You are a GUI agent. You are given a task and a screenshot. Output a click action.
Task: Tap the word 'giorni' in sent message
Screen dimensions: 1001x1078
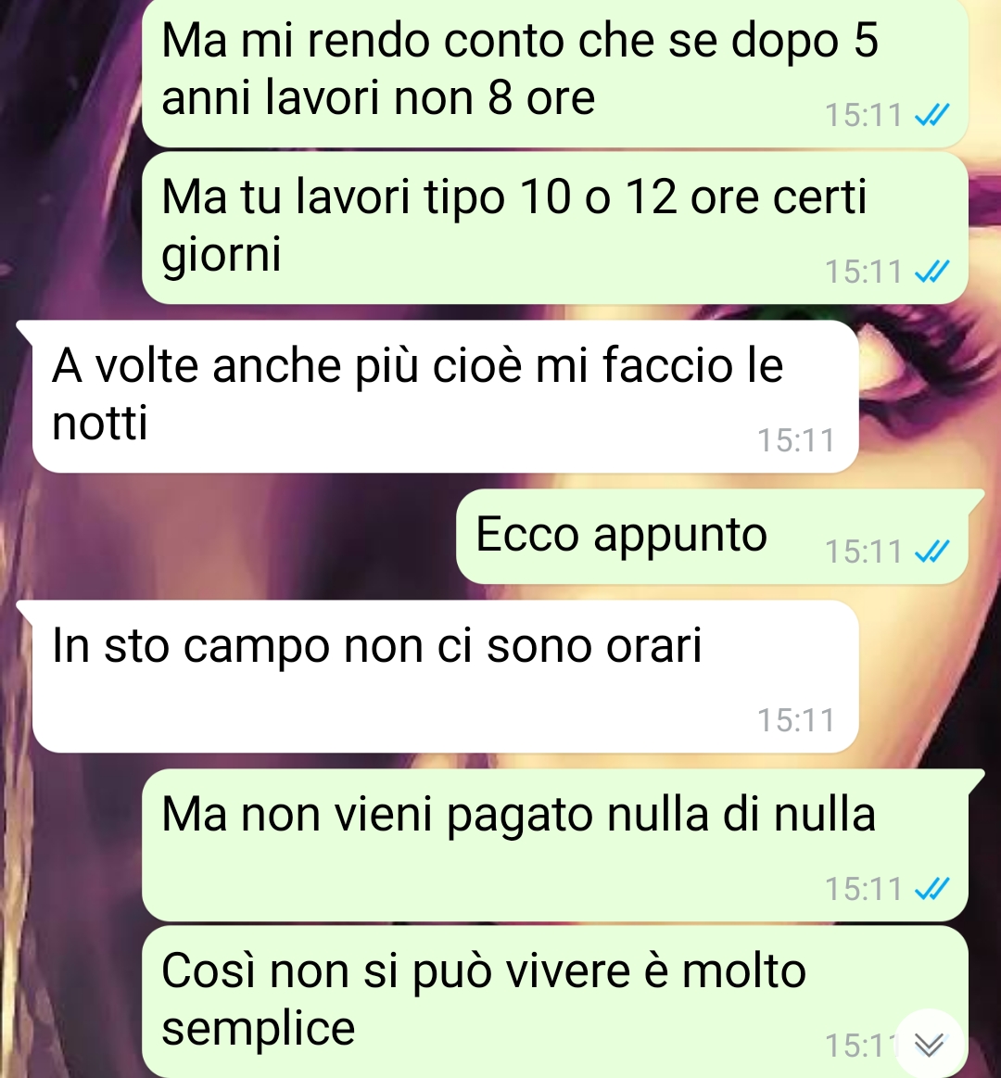(x=222, y=256)
